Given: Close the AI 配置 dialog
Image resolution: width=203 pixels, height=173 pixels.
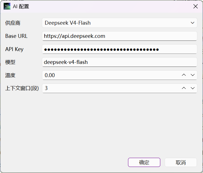Looking at the screenshot, I should (x=195, y=6).
